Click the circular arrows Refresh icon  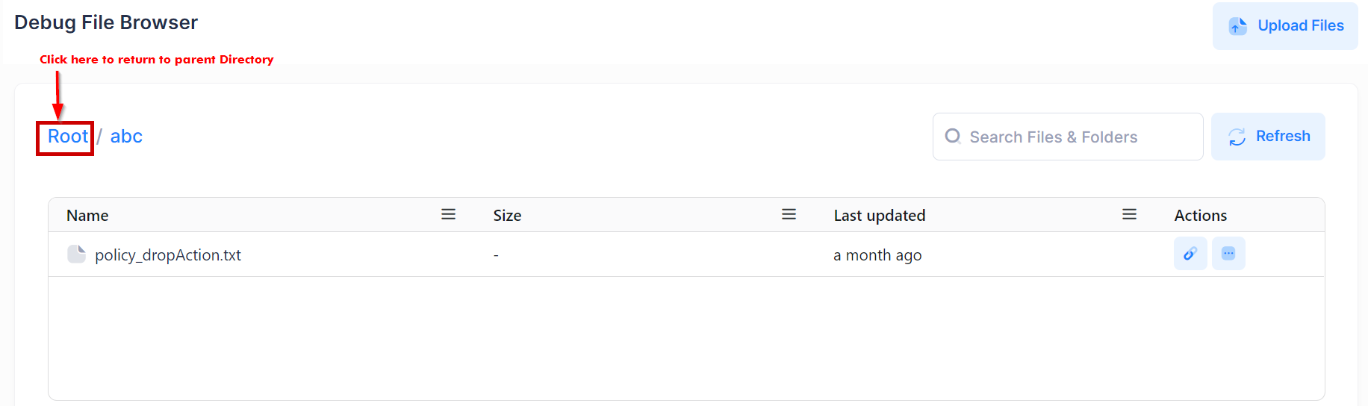(1237, 137)
